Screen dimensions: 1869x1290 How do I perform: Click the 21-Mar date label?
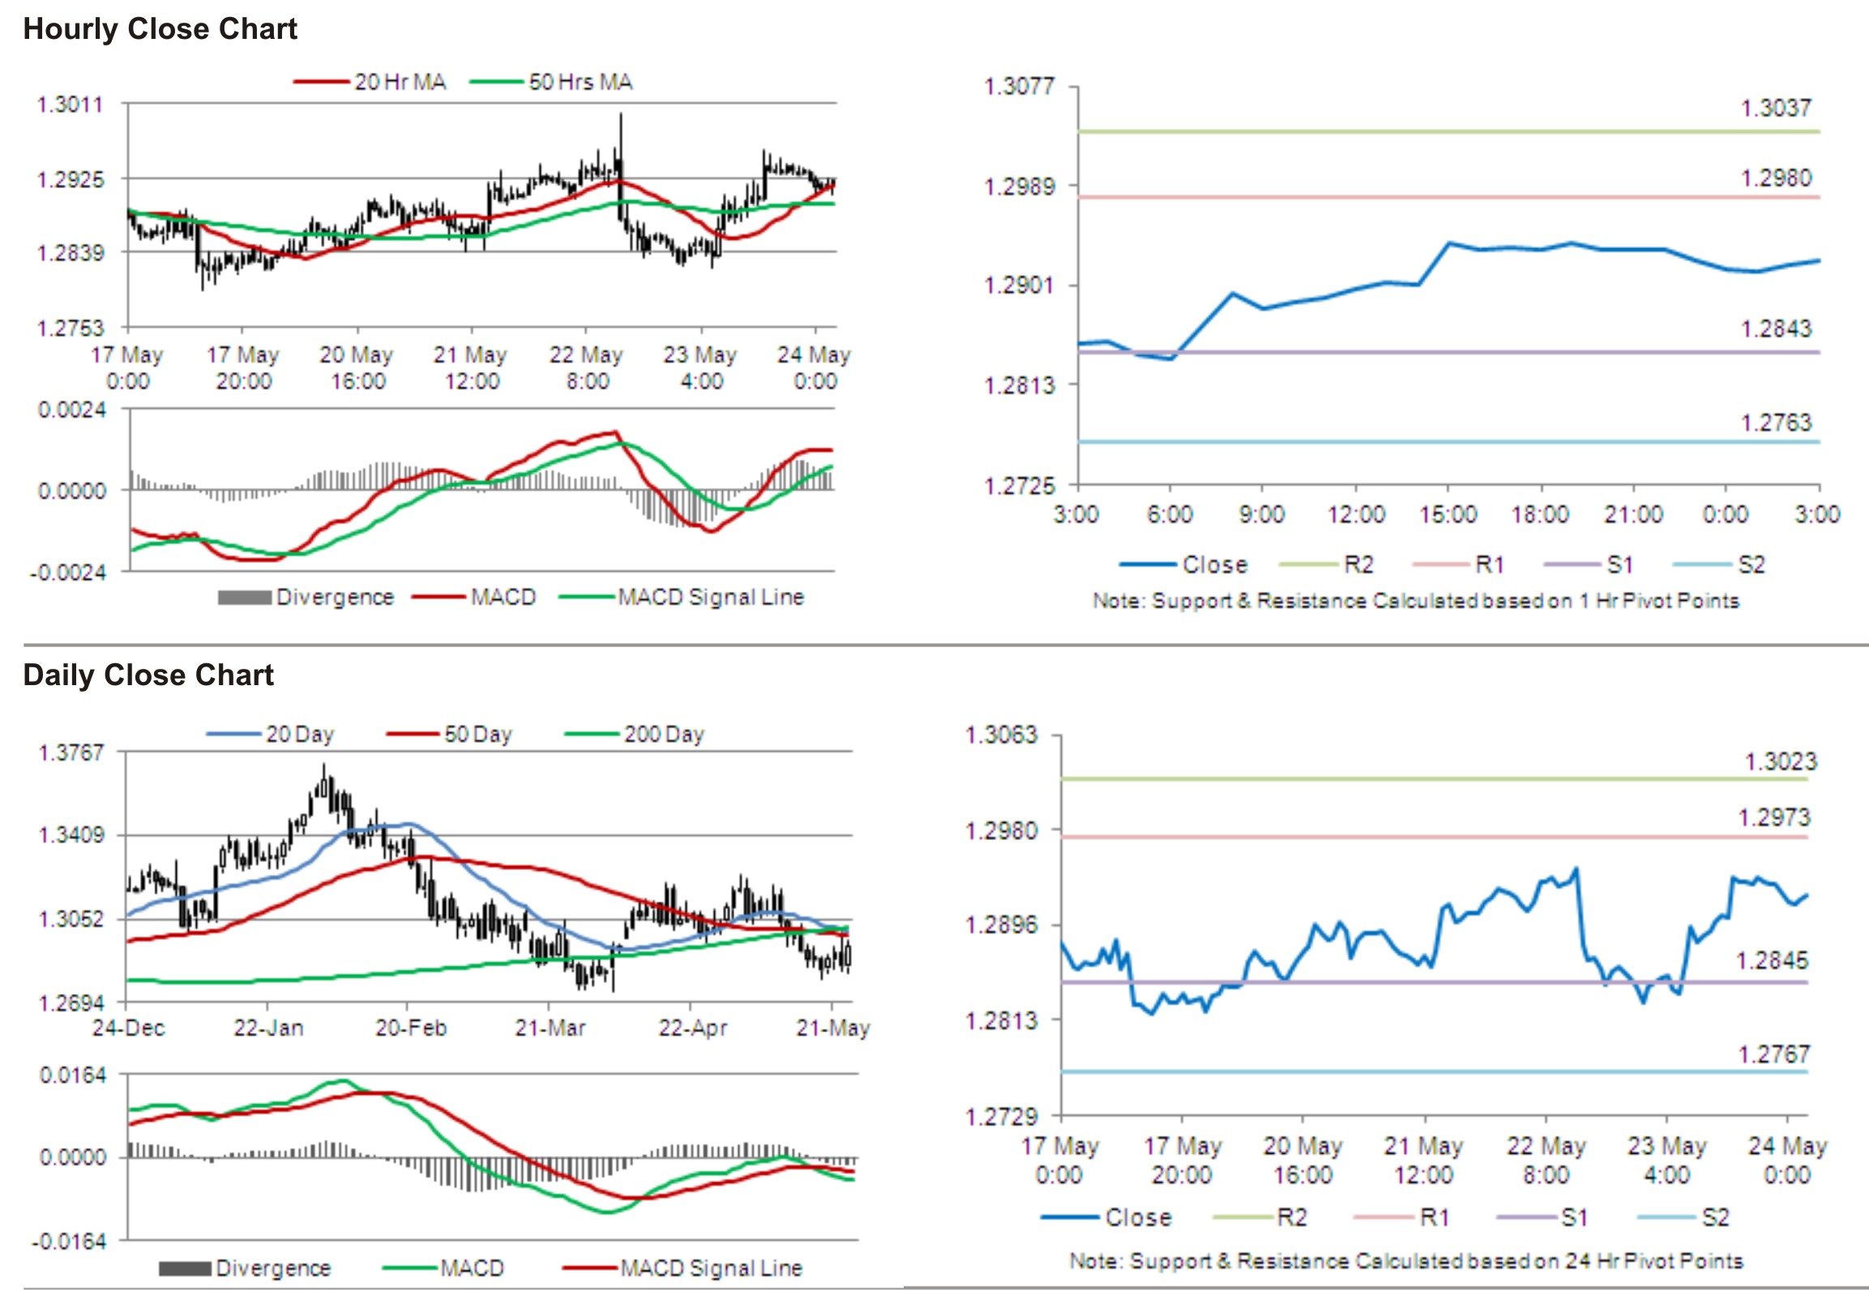(x=550, y=1028)
